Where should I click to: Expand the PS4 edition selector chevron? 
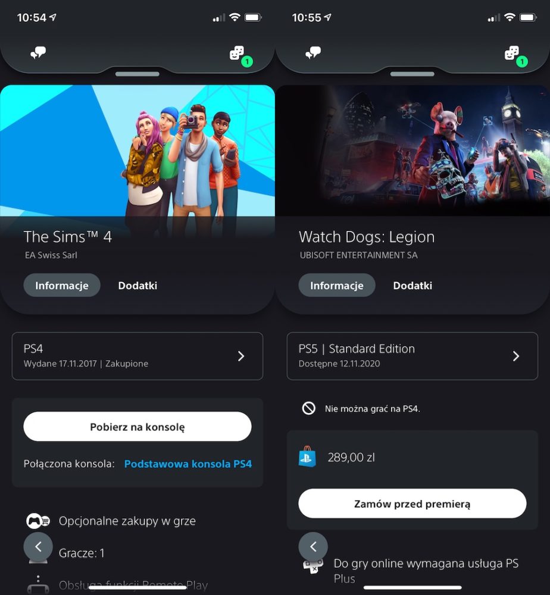(x=240, y=356)
